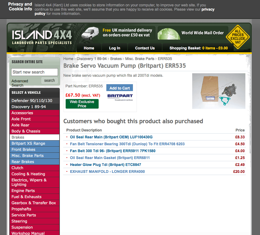Select the Brakes category
The width and height of the screenshot is (260, 235).
[35, 137]
